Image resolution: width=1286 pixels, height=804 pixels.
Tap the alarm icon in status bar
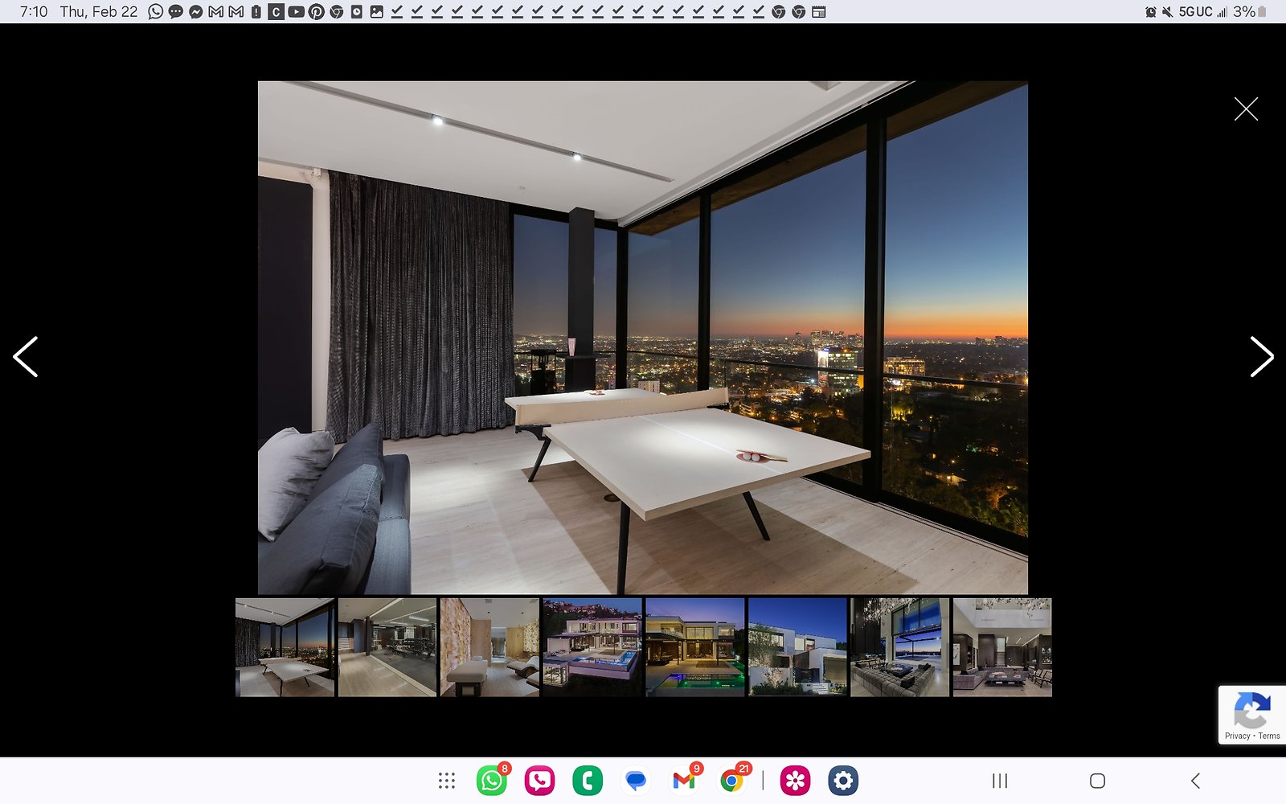[1151, 11]
